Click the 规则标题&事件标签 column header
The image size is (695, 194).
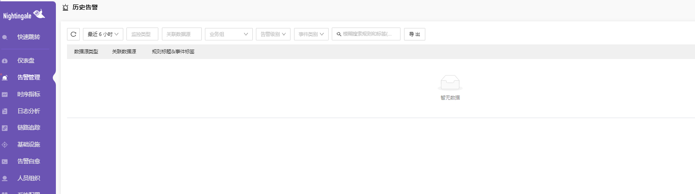(x=173, y=51)
